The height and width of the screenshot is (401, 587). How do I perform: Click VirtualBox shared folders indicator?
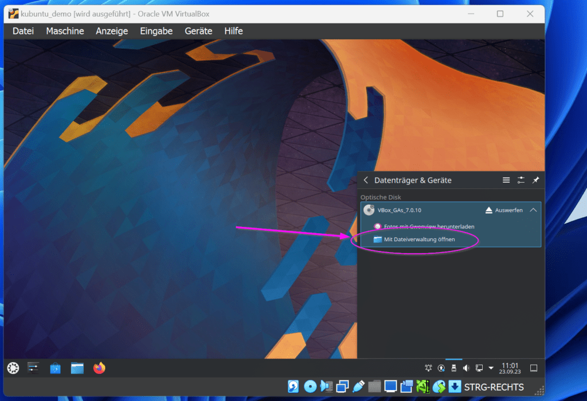coord(374,387)
